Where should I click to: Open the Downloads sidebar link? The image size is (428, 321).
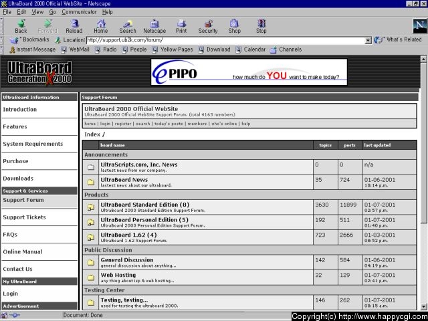[18, 179]
